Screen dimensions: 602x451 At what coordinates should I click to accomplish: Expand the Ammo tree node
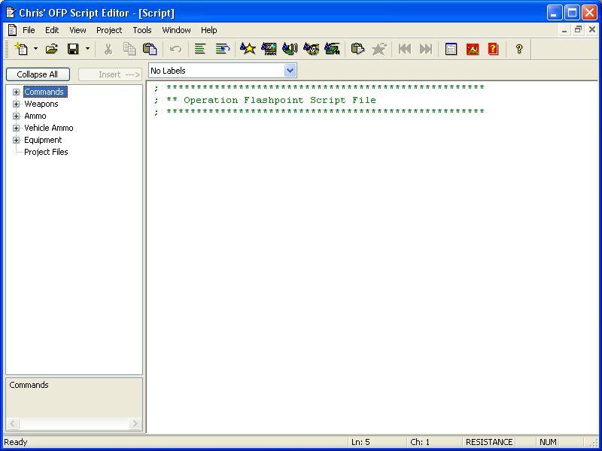[x=16, y=116]
